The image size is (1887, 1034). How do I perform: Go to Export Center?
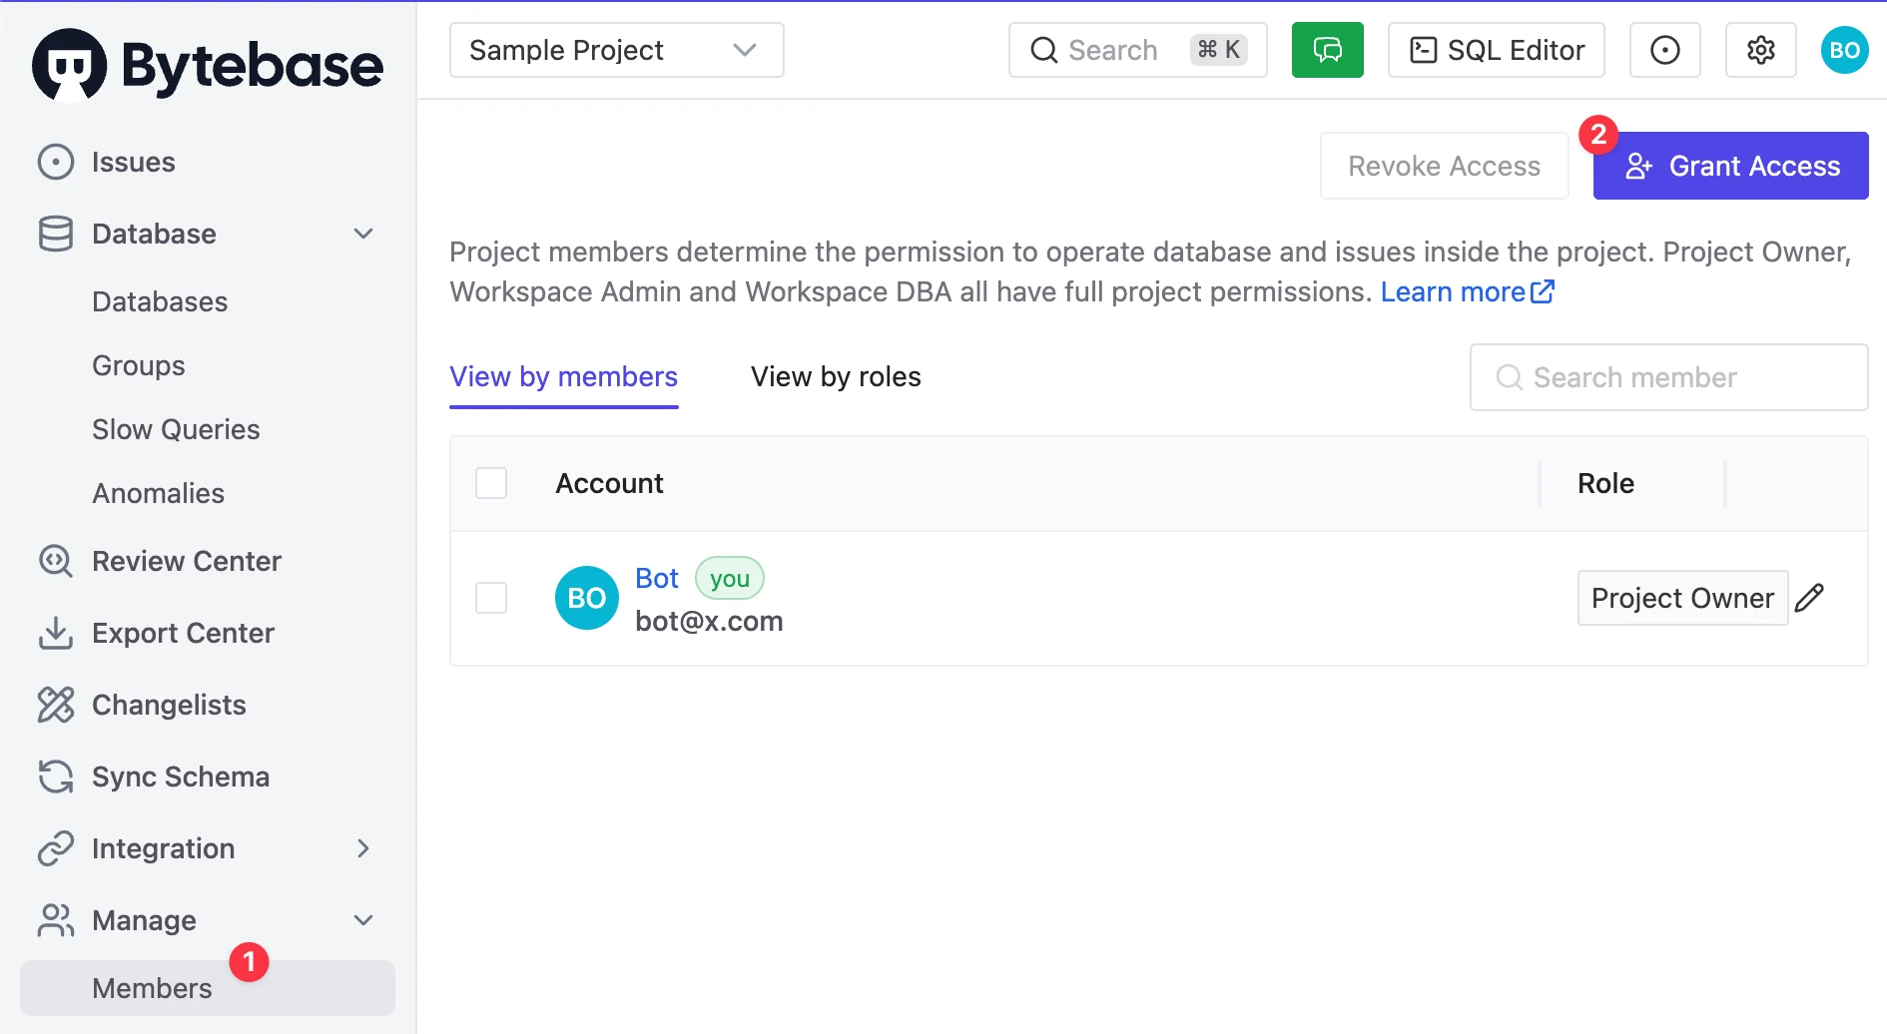[x=183, y=633]
